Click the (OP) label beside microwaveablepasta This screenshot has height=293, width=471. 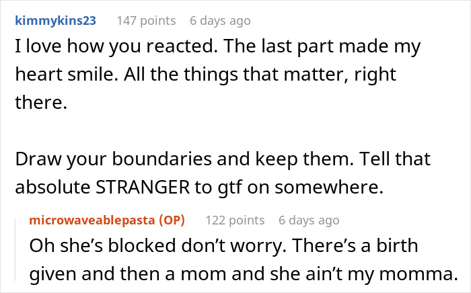(x=169, y=220)
